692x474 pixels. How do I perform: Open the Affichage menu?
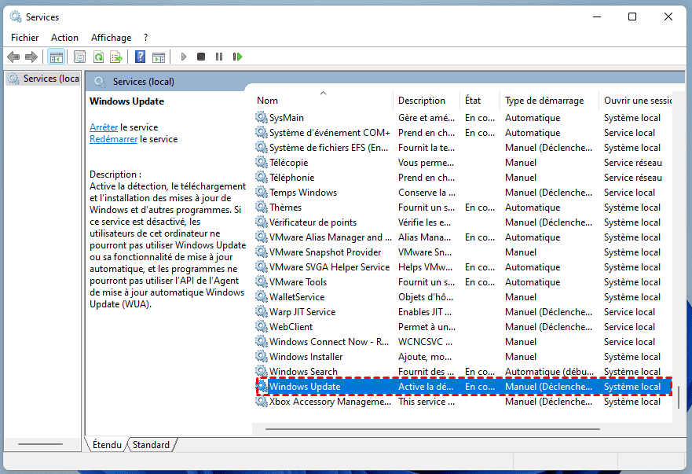tap(111, 37)
